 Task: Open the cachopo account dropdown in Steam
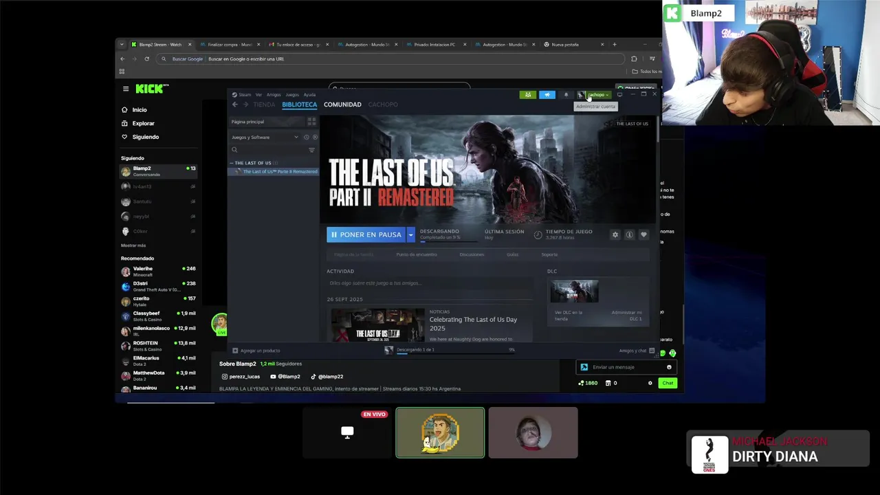point(594,95)
